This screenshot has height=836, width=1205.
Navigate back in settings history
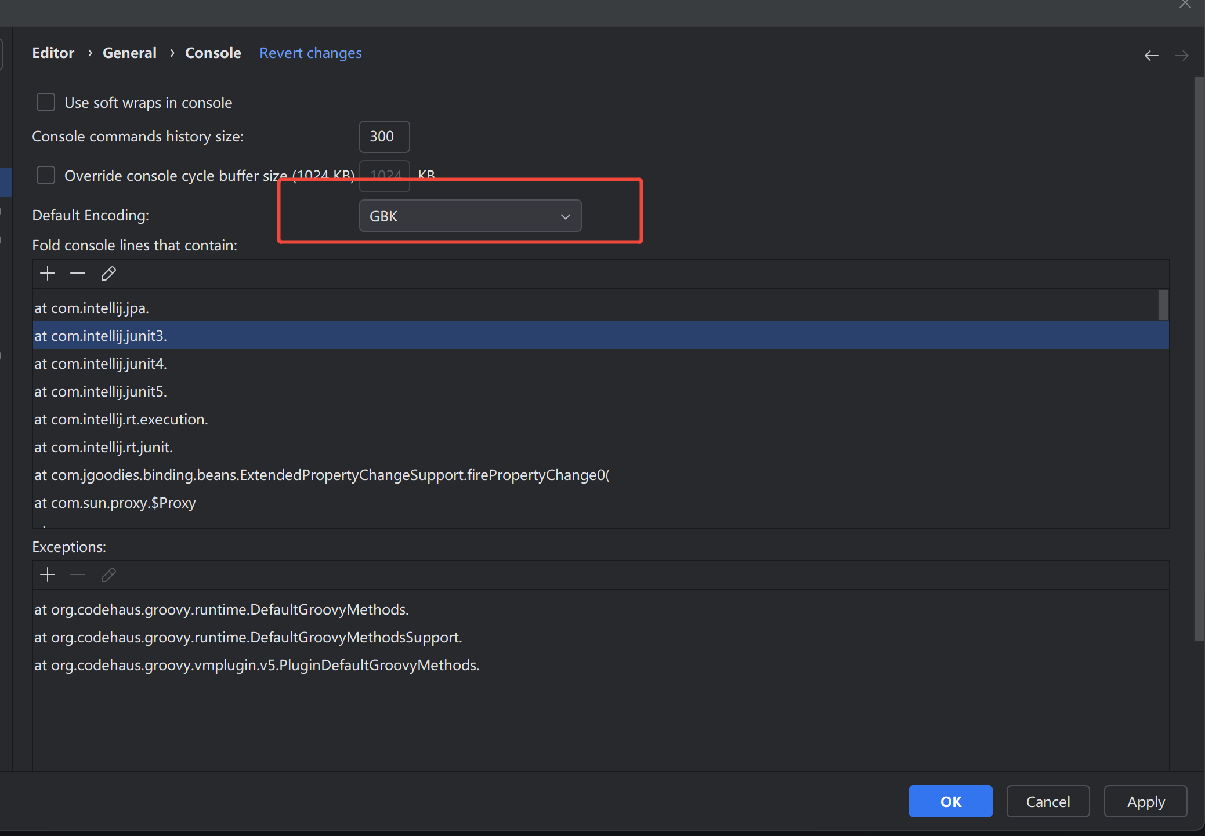tap(1151, 56)
